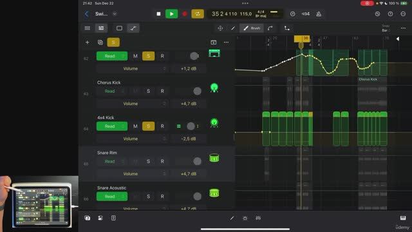Select the move crosshair tool
Viewport: 412px width, 232px height.
pos(220,28)
